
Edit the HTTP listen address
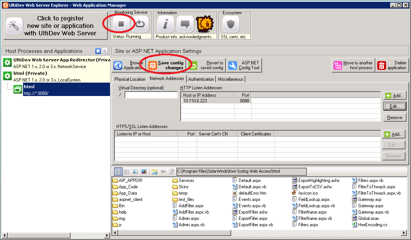(x=395, y=106)
